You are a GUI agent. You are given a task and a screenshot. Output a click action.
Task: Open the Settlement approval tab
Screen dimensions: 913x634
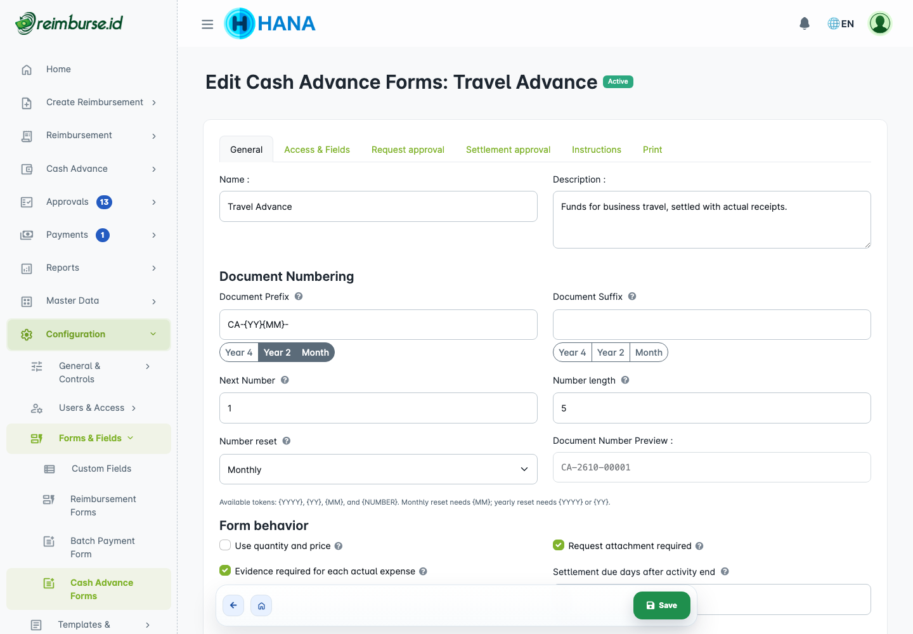click(x=508, y=150)
